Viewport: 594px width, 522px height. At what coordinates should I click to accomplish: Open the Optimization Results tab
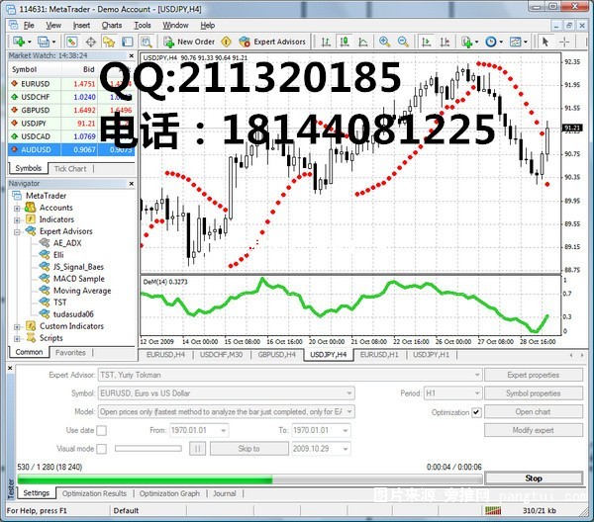tap(94, 493)
